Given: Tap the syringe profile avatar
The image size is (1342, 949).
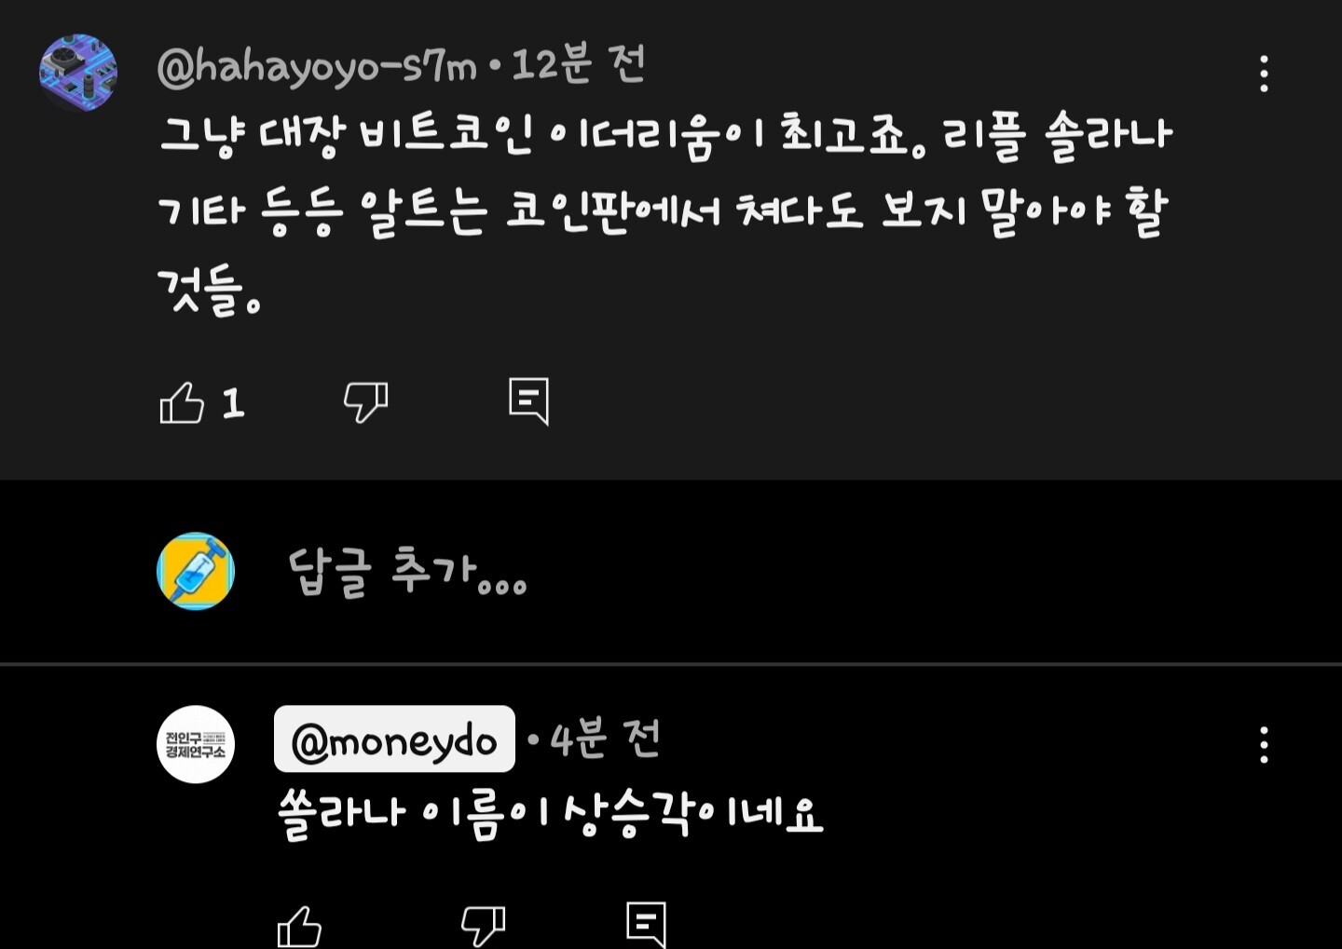Looking at the screenshot, I should tap(196, 571).
